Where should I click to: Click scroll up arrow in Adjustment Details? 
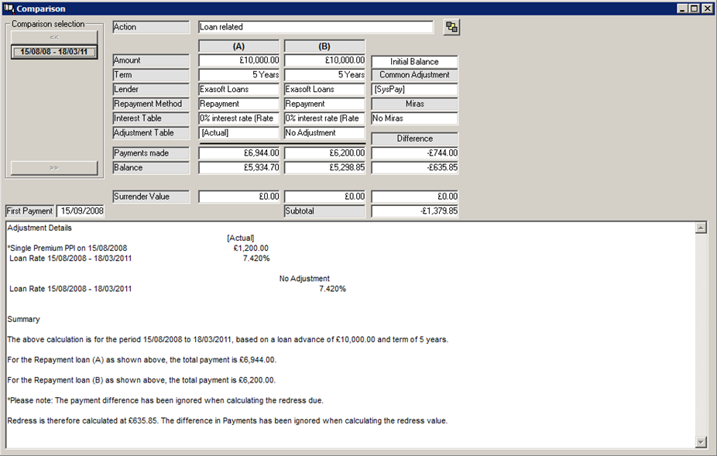[x=701, y=228]
